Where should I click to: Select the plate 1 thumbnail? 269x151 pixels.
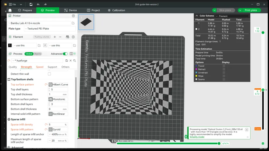pyautogui.click(x=86, y=22)
